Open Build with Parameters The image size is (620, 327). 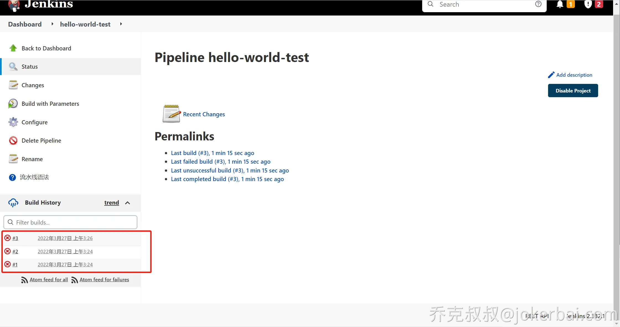point(50,104)
